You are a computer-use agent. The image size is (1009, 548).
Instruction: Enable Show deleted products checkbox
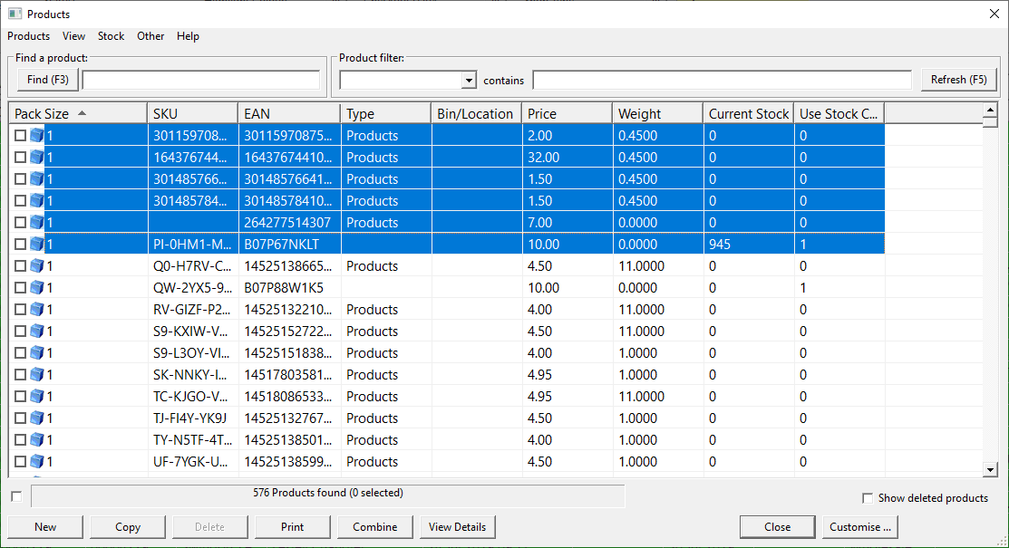(868, 498)
